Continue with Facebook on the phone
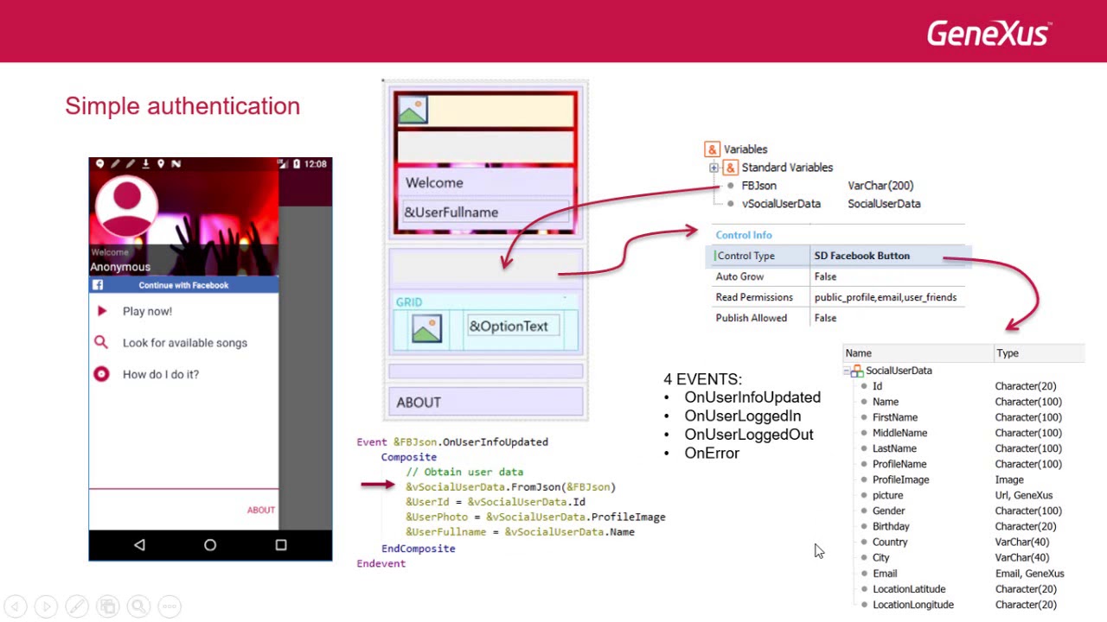This screenshot has height=622, width=1107. click(x=183, y=285)
